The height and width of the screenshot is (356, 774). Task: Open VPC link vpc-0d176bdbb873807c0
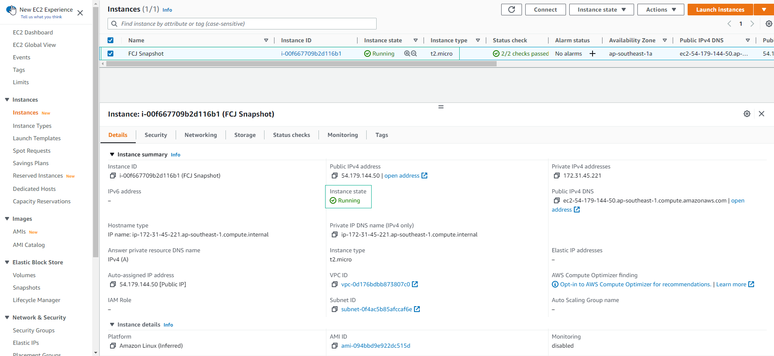click(375, 284)
